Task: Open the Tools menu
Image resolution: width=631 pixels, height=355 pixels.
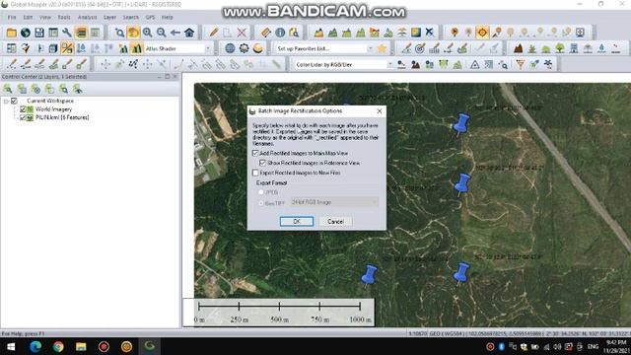Action: click(x=63, y=18)
